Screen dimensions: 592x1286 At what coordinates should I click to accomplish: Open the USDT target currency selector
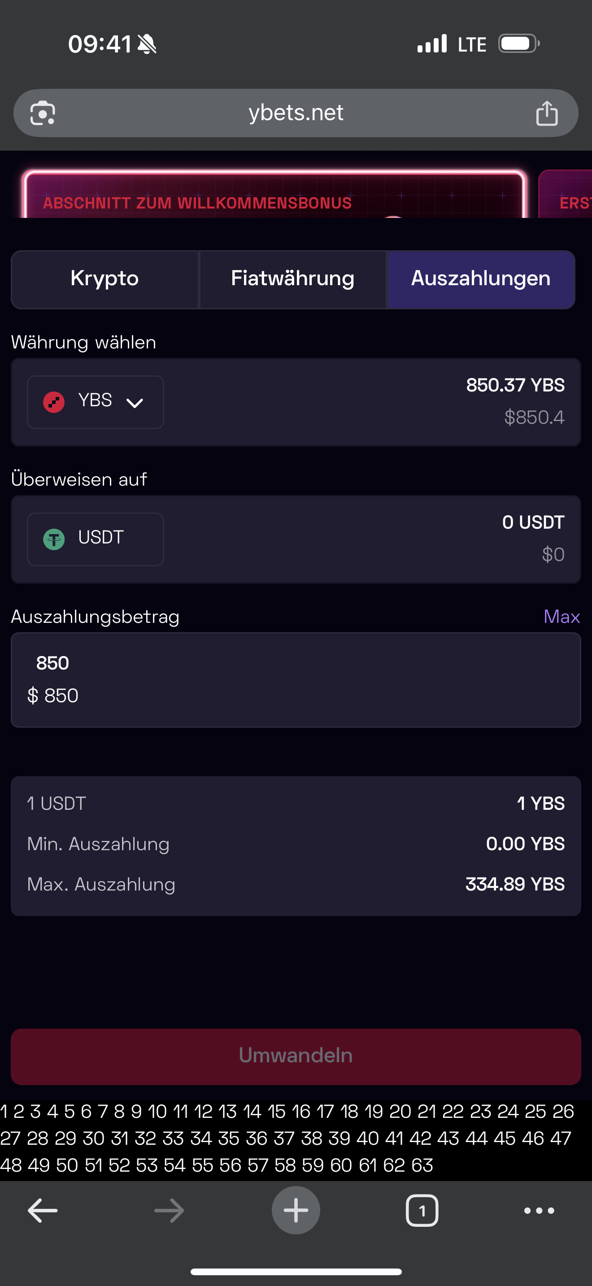(x=96, y=539)
